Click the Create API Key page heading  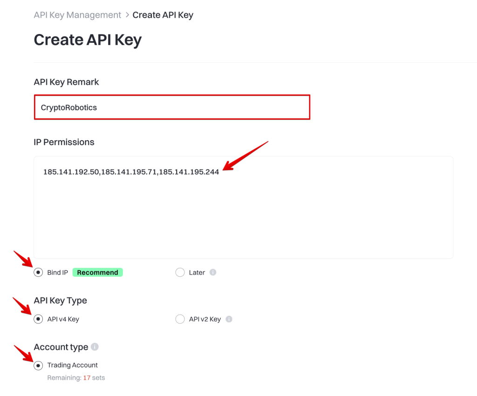(x=88, y=40)
